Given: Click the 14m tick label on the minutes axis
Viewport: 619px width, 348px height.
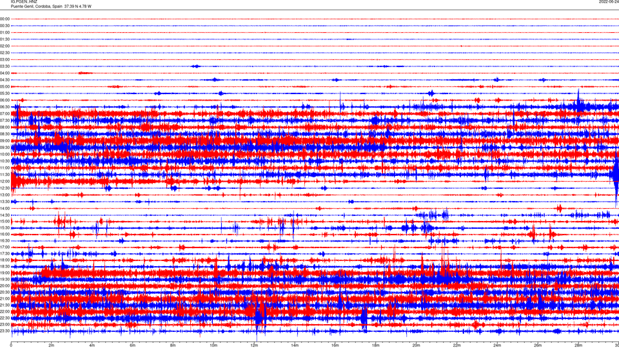Looking at the screenshot, I should coord(295,345).
